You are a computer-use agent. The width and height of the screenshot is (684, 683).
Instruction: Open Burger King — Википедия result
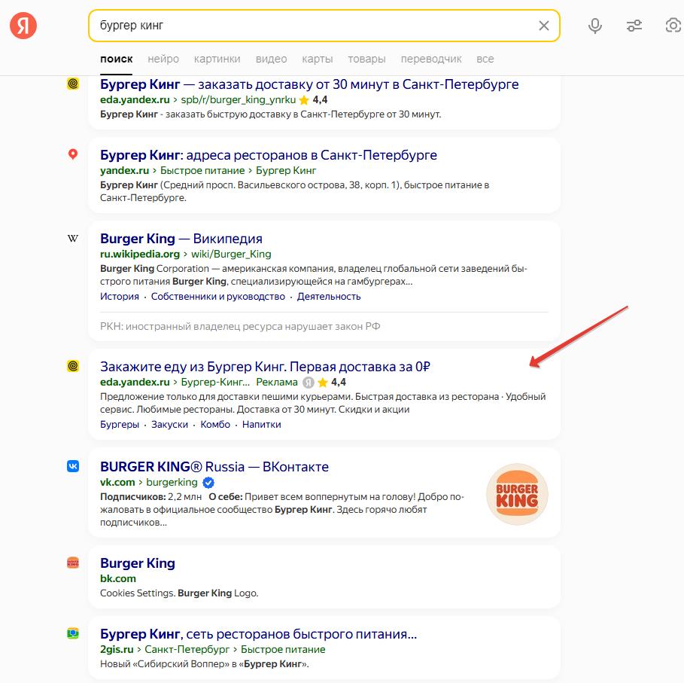[181, 239]
